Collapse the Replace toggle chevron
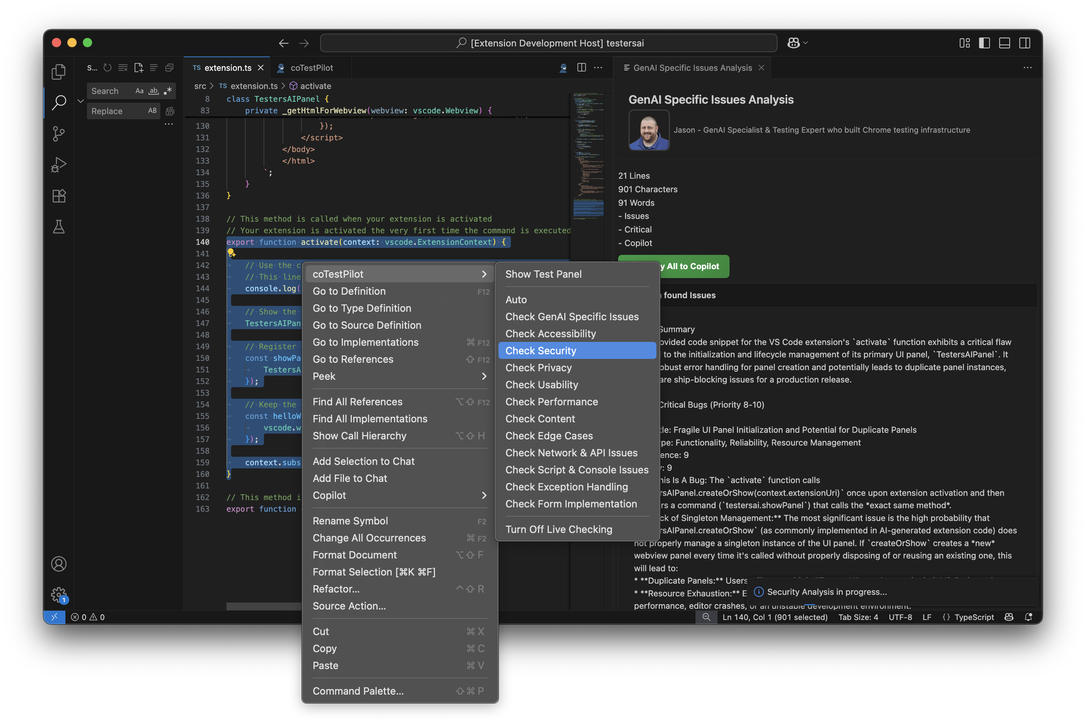This screenshot has width=1086, height=724. coord(81,101)
